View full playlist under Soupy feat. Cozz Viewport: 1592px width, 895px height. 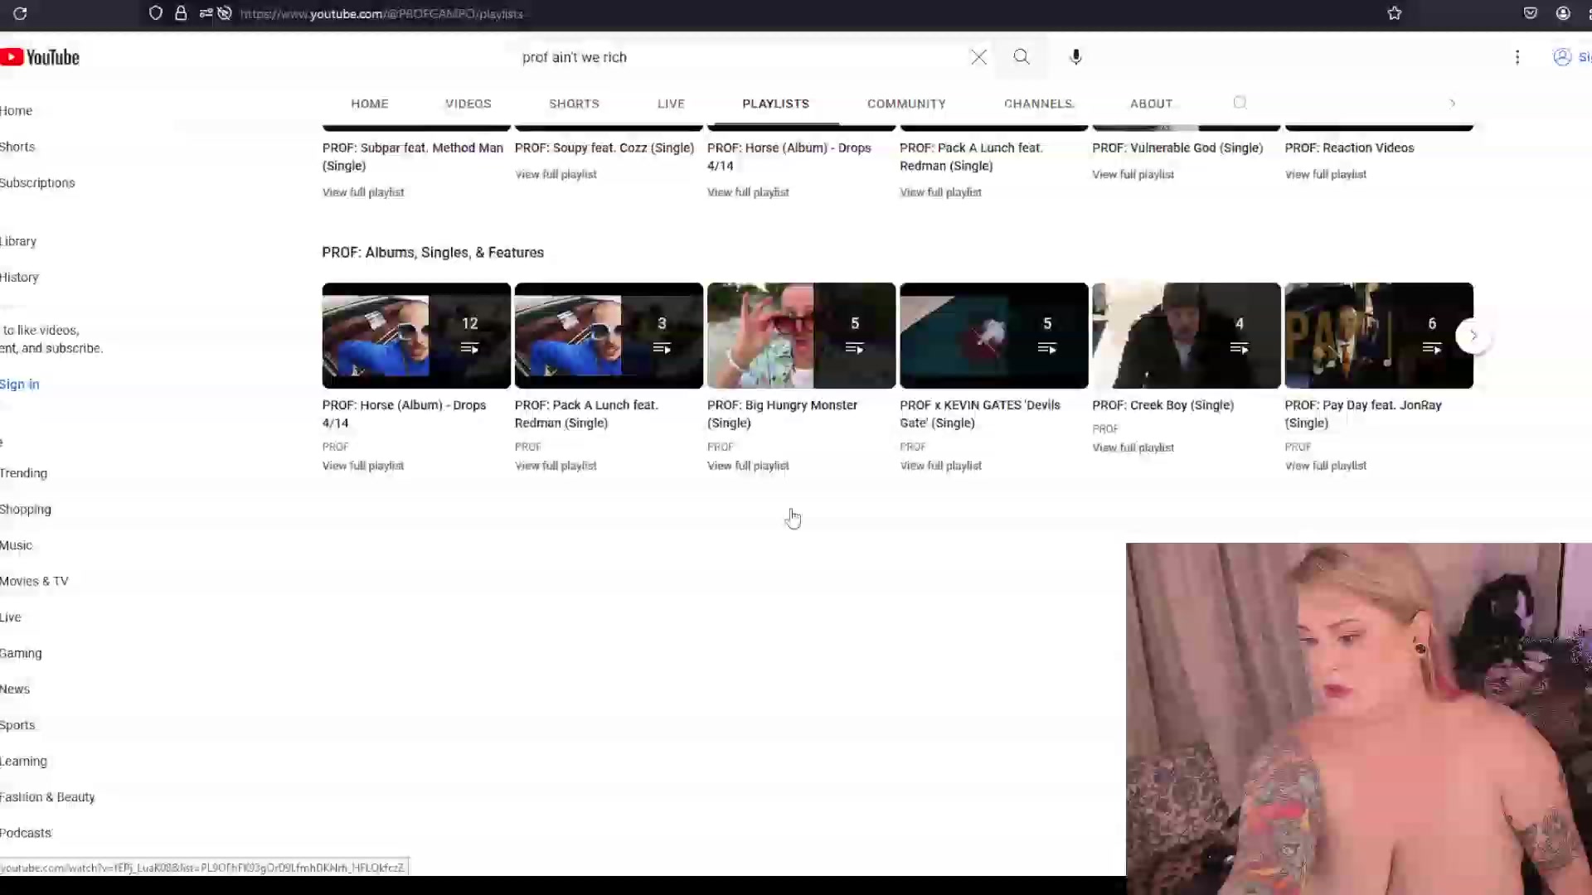point(556,174)
